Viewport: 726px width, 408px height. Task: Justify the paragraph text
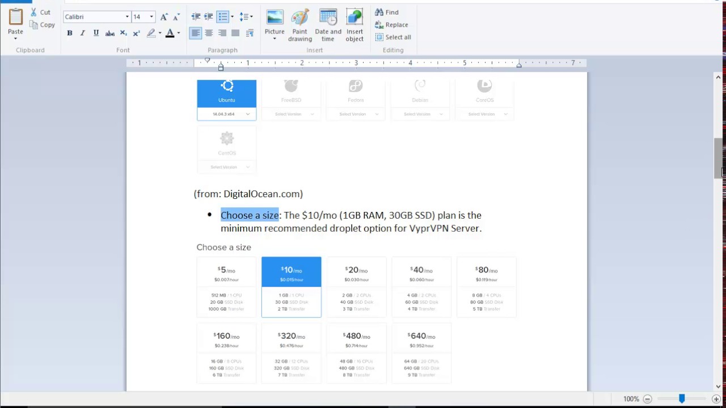tap(235, 33)
